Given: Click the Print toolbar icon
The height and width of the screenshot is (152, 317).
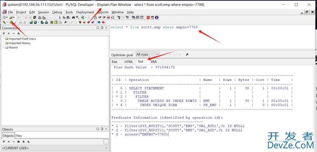Looking at the screenshot, I should pyautogui.click(x=40, y=17).
